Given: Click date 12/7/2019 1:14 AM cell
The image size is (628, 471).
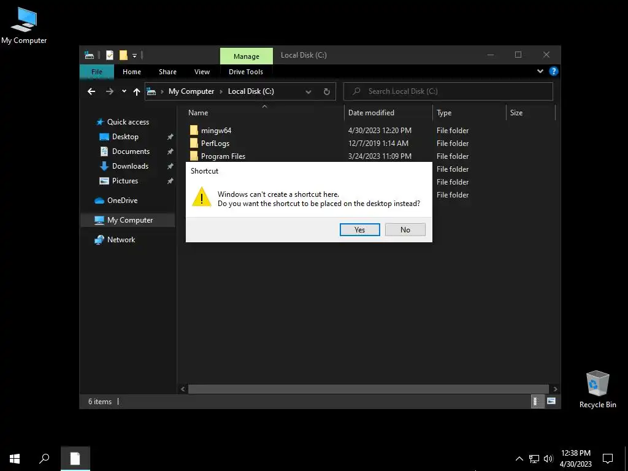Looking at the screenshot, I should click(x=378, y=143).
